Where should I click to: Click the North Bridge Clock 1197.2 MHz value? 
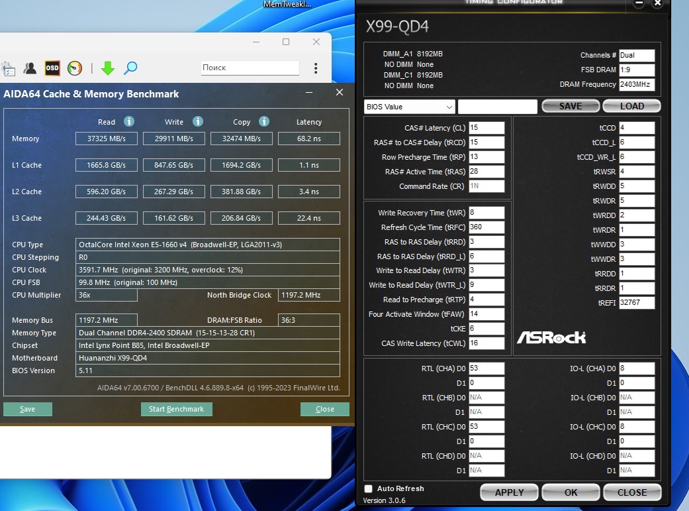[x=309, y=295]
